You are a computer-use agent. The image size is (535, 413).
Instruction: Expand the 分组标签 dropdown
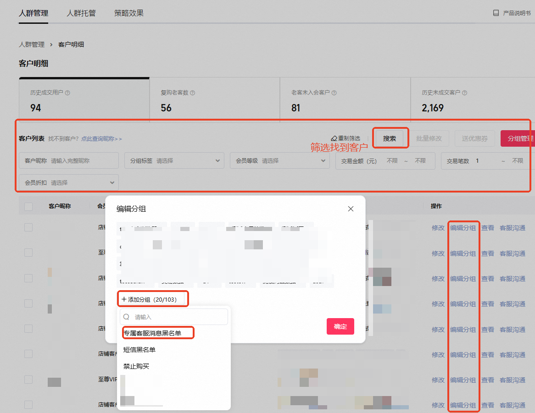pyautogui.click(x=174, y=160)
